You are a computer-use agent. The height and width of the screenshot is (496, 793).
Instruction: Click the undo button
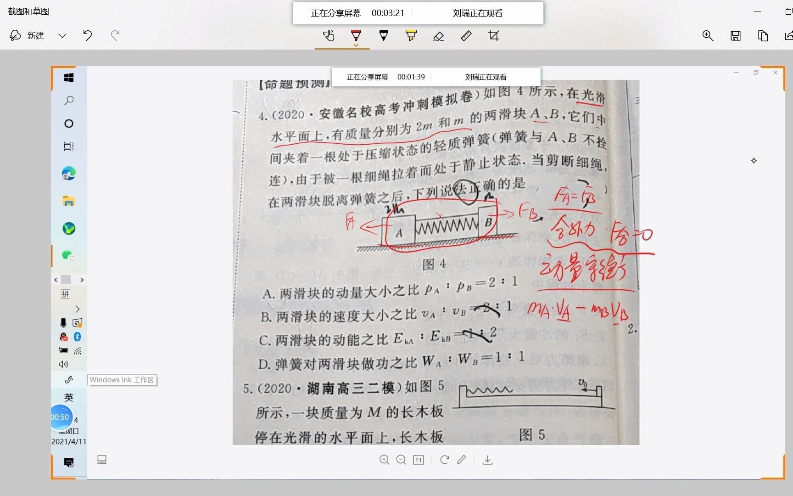click(x=88, y=35)
